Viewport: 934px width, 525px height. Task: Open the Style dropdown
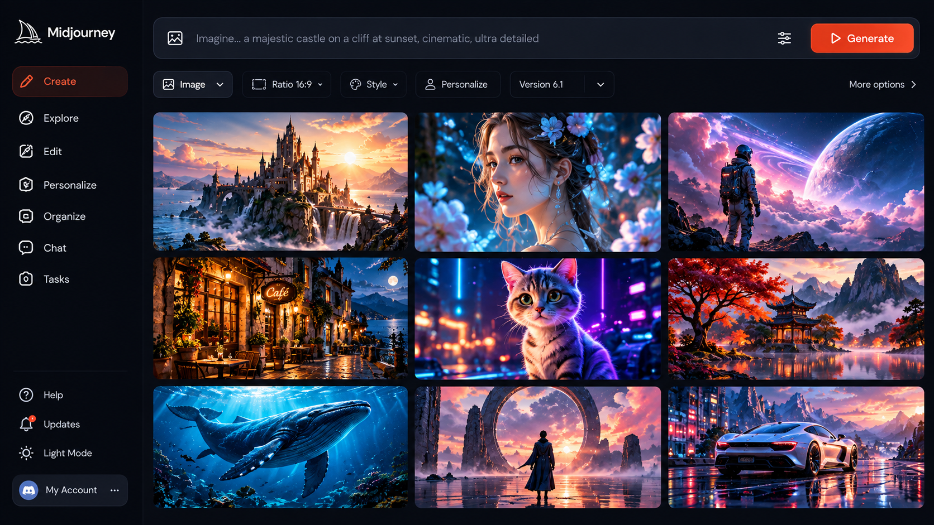(373, 84)
